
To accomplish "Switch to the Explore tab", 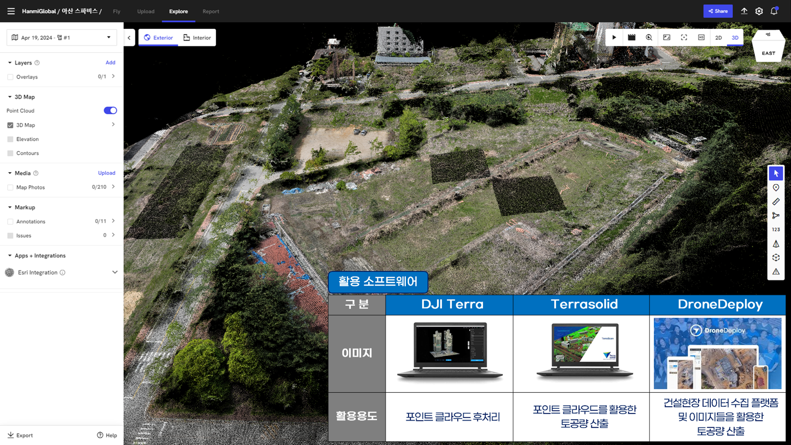I will click(178, 11).
